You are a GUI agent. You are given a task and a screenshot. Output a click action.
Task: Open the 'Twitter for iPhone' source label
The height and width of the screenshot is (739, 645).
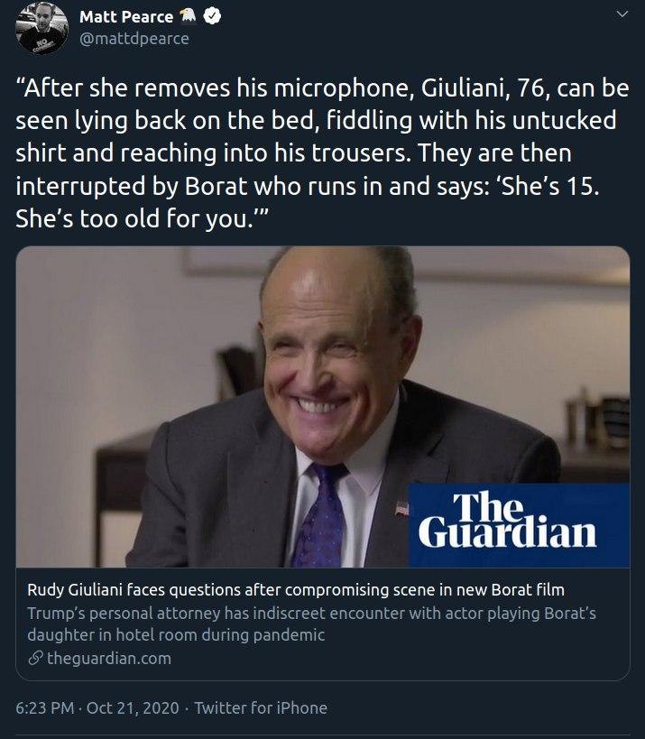[x=261, y=707]
